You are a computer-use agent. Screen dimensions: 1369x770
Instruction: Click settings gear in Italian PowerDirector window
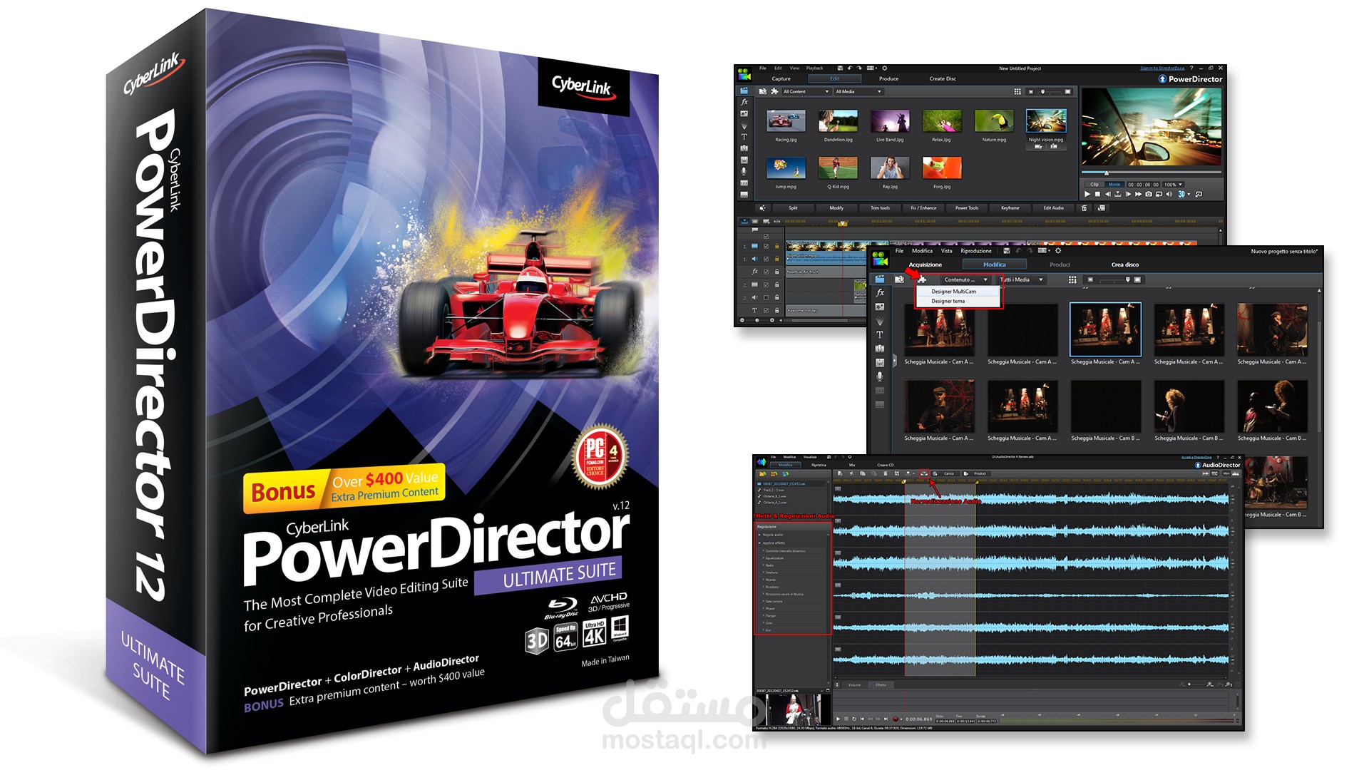(x=1058, y=251)
